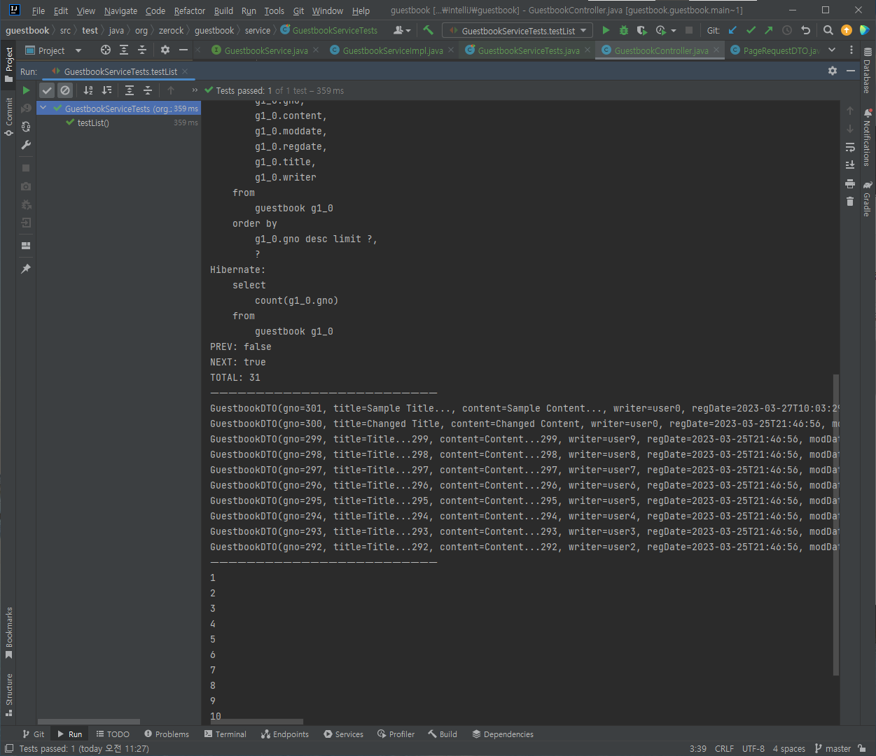
Task: Open the Build menu
Action: (223, 10)
